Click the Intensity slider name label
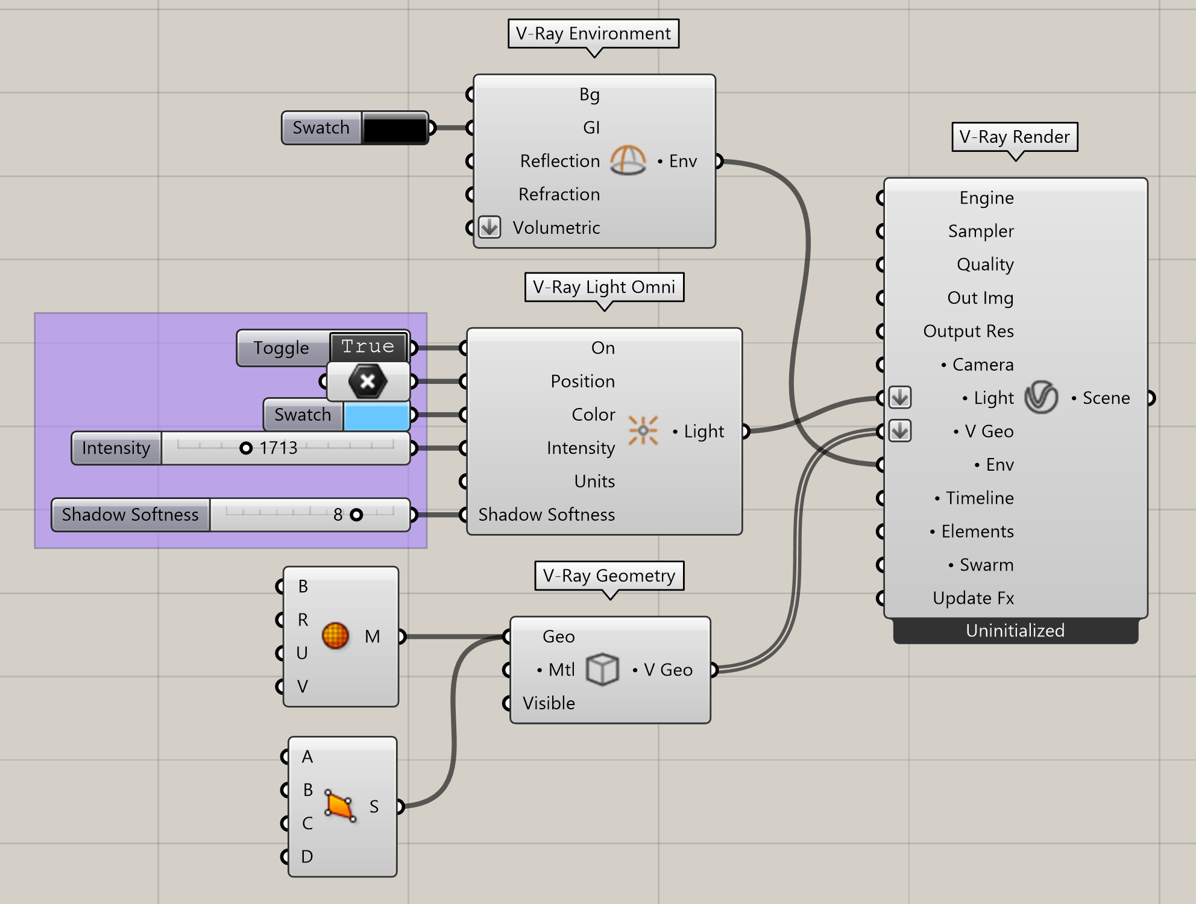This screenshot has width=1196, height=904. tap(116, 448)
